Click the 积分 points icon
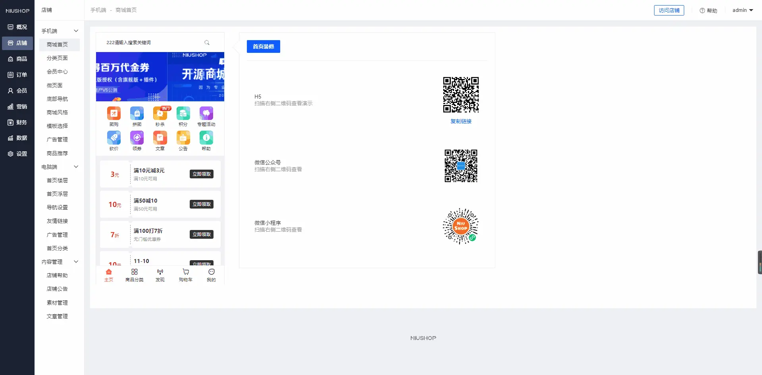762x375 pixels. [x=183, y=114]
